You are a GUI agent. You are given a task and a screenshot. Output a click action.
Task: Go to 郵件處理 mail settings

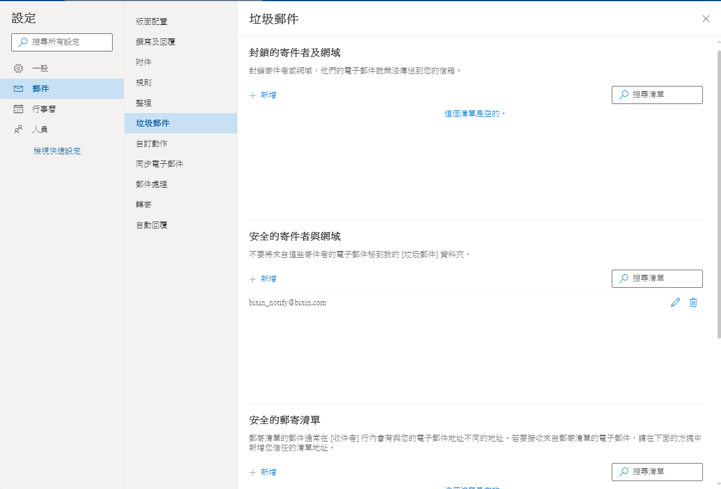181,184
